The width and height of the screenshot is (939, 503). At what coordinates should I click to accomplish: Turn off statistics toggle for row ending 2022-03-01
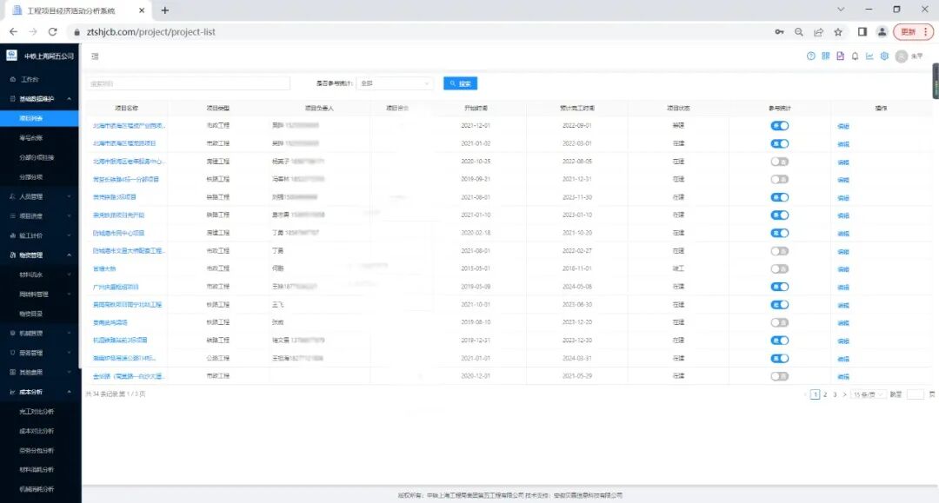click(780, 143)
